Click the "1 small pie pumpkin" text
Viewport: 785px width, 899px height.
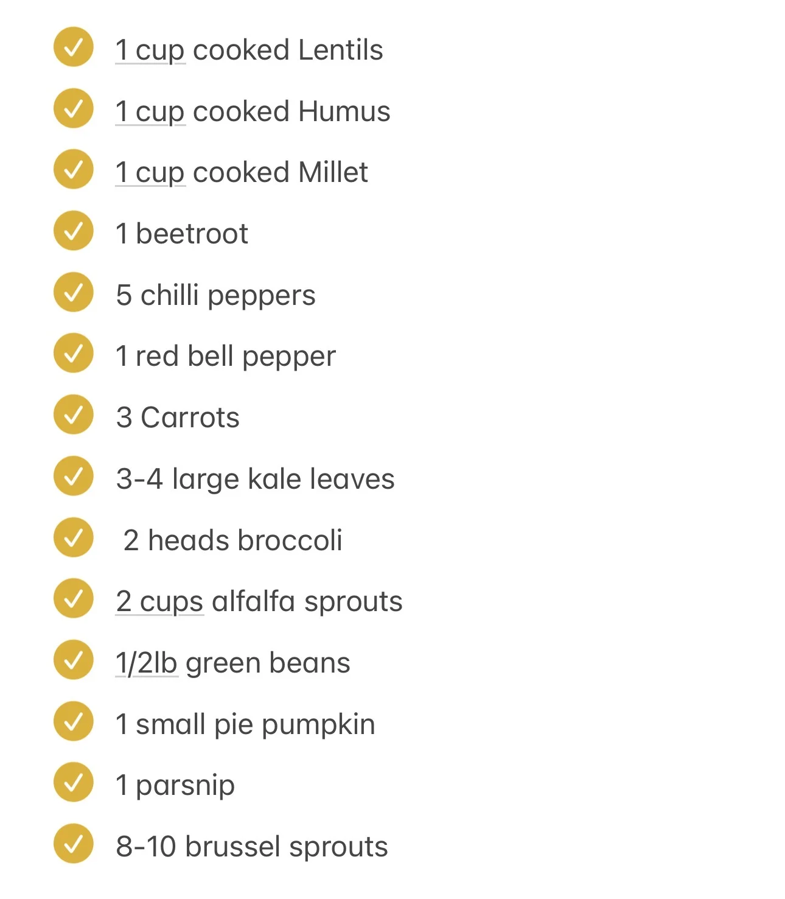pyautogui.click(x=245, y=725)
